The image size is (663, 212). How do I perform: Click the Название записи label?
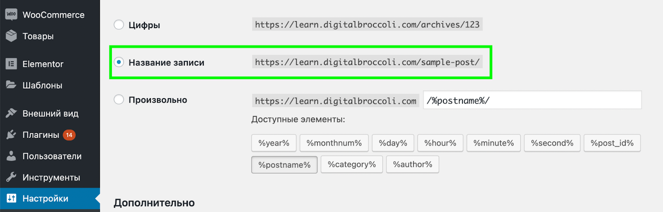167,63
